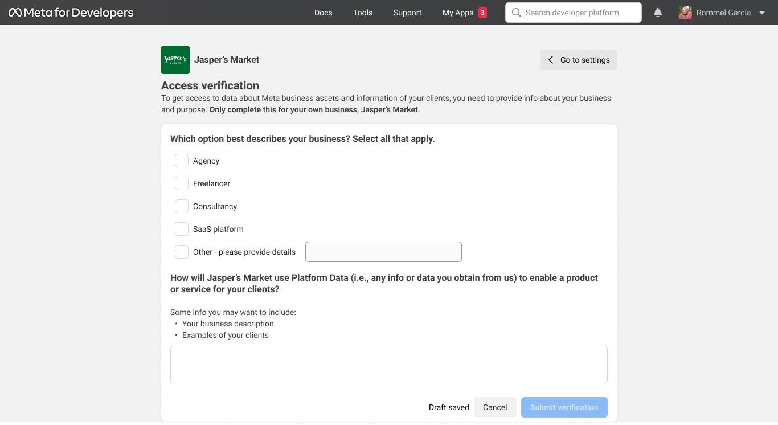
Task: Check the Consultancy checkbox
Action: click(x=182, y=206)
